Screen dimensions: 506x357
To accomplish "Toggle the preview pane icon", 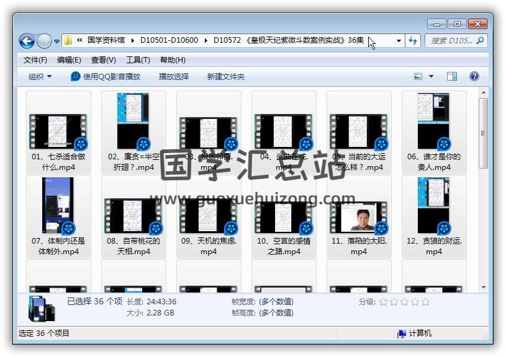I will (452, 76).
